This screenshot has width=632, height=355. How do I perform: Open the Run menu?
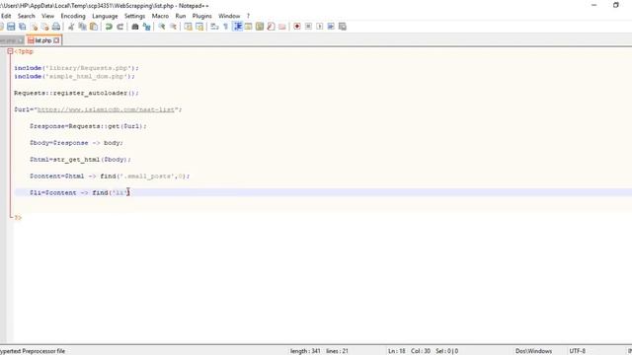181,16
